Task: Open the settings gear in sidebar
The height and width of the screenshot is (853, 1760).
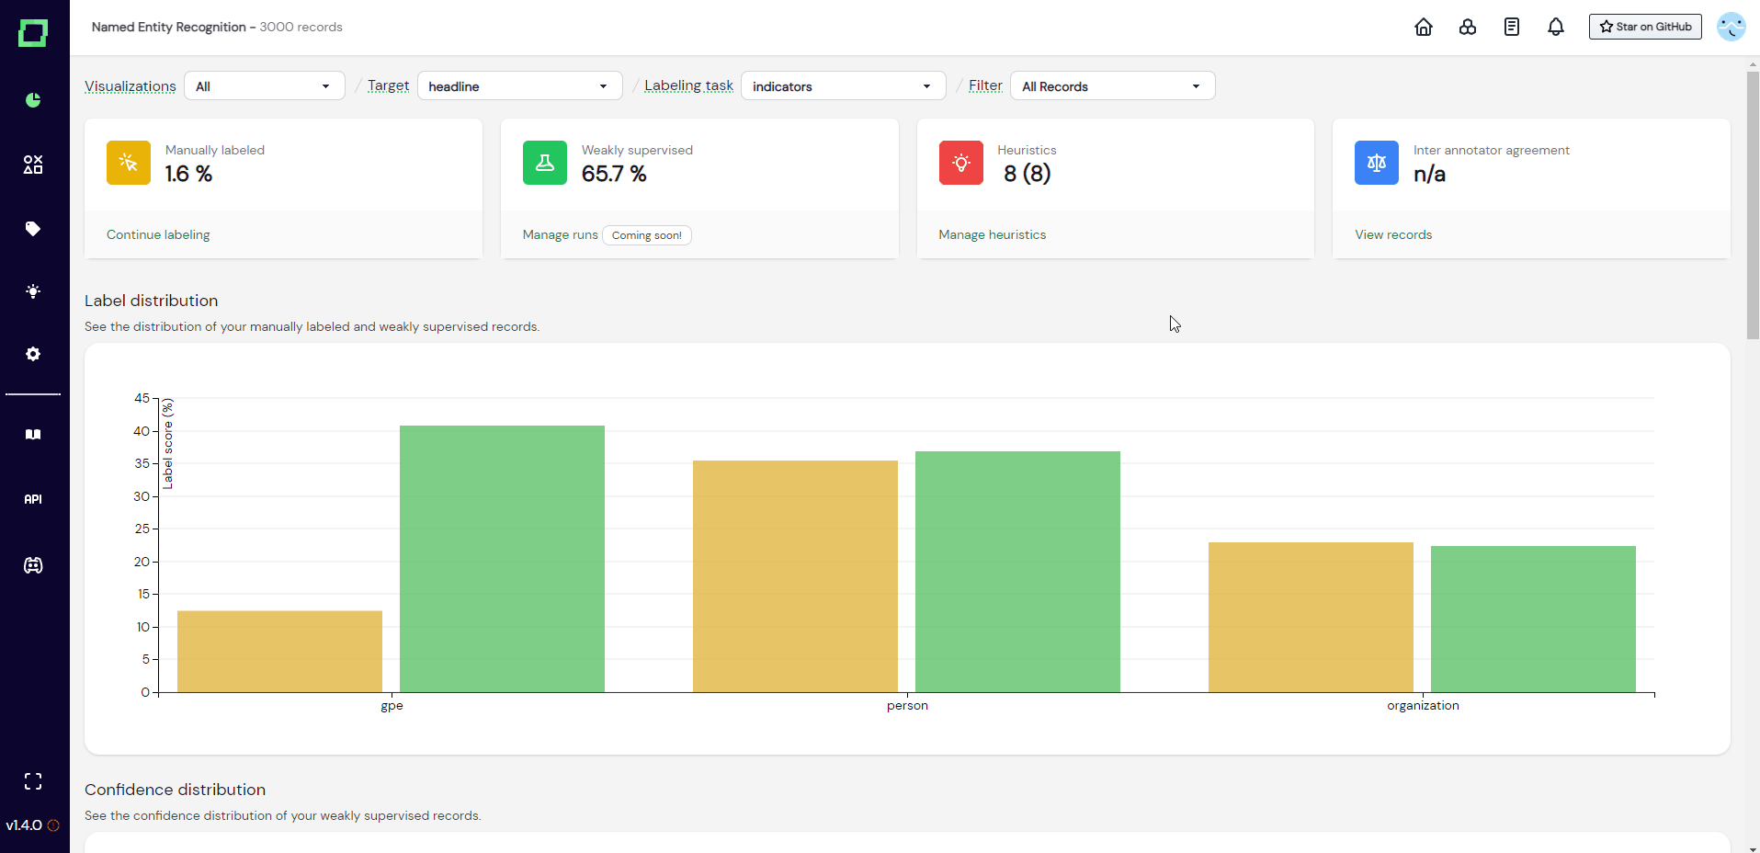Action: pyautogui.click(x=33, y=354)
